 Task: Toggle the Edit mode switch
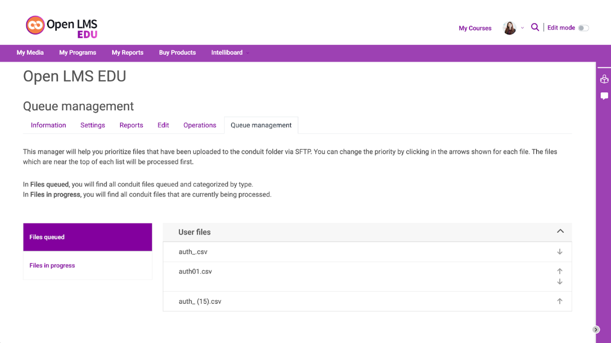[x=583, y=28]
